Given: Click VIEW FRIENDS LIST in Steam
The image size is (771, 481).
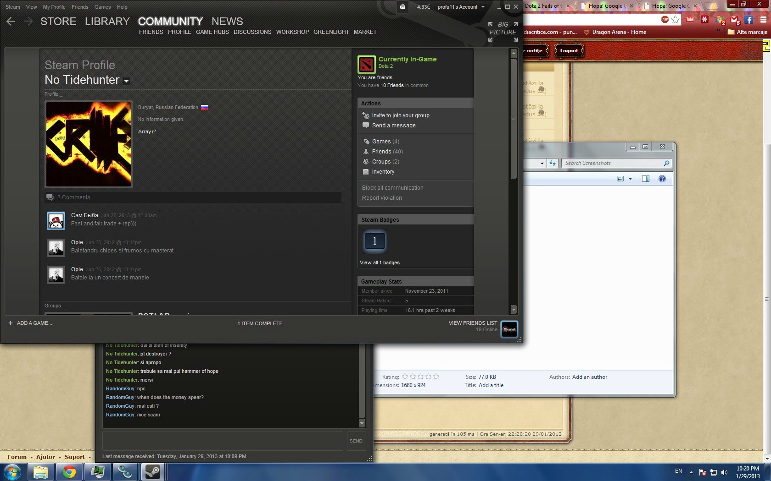Looking at the screenshot, I should pos(473,323).
